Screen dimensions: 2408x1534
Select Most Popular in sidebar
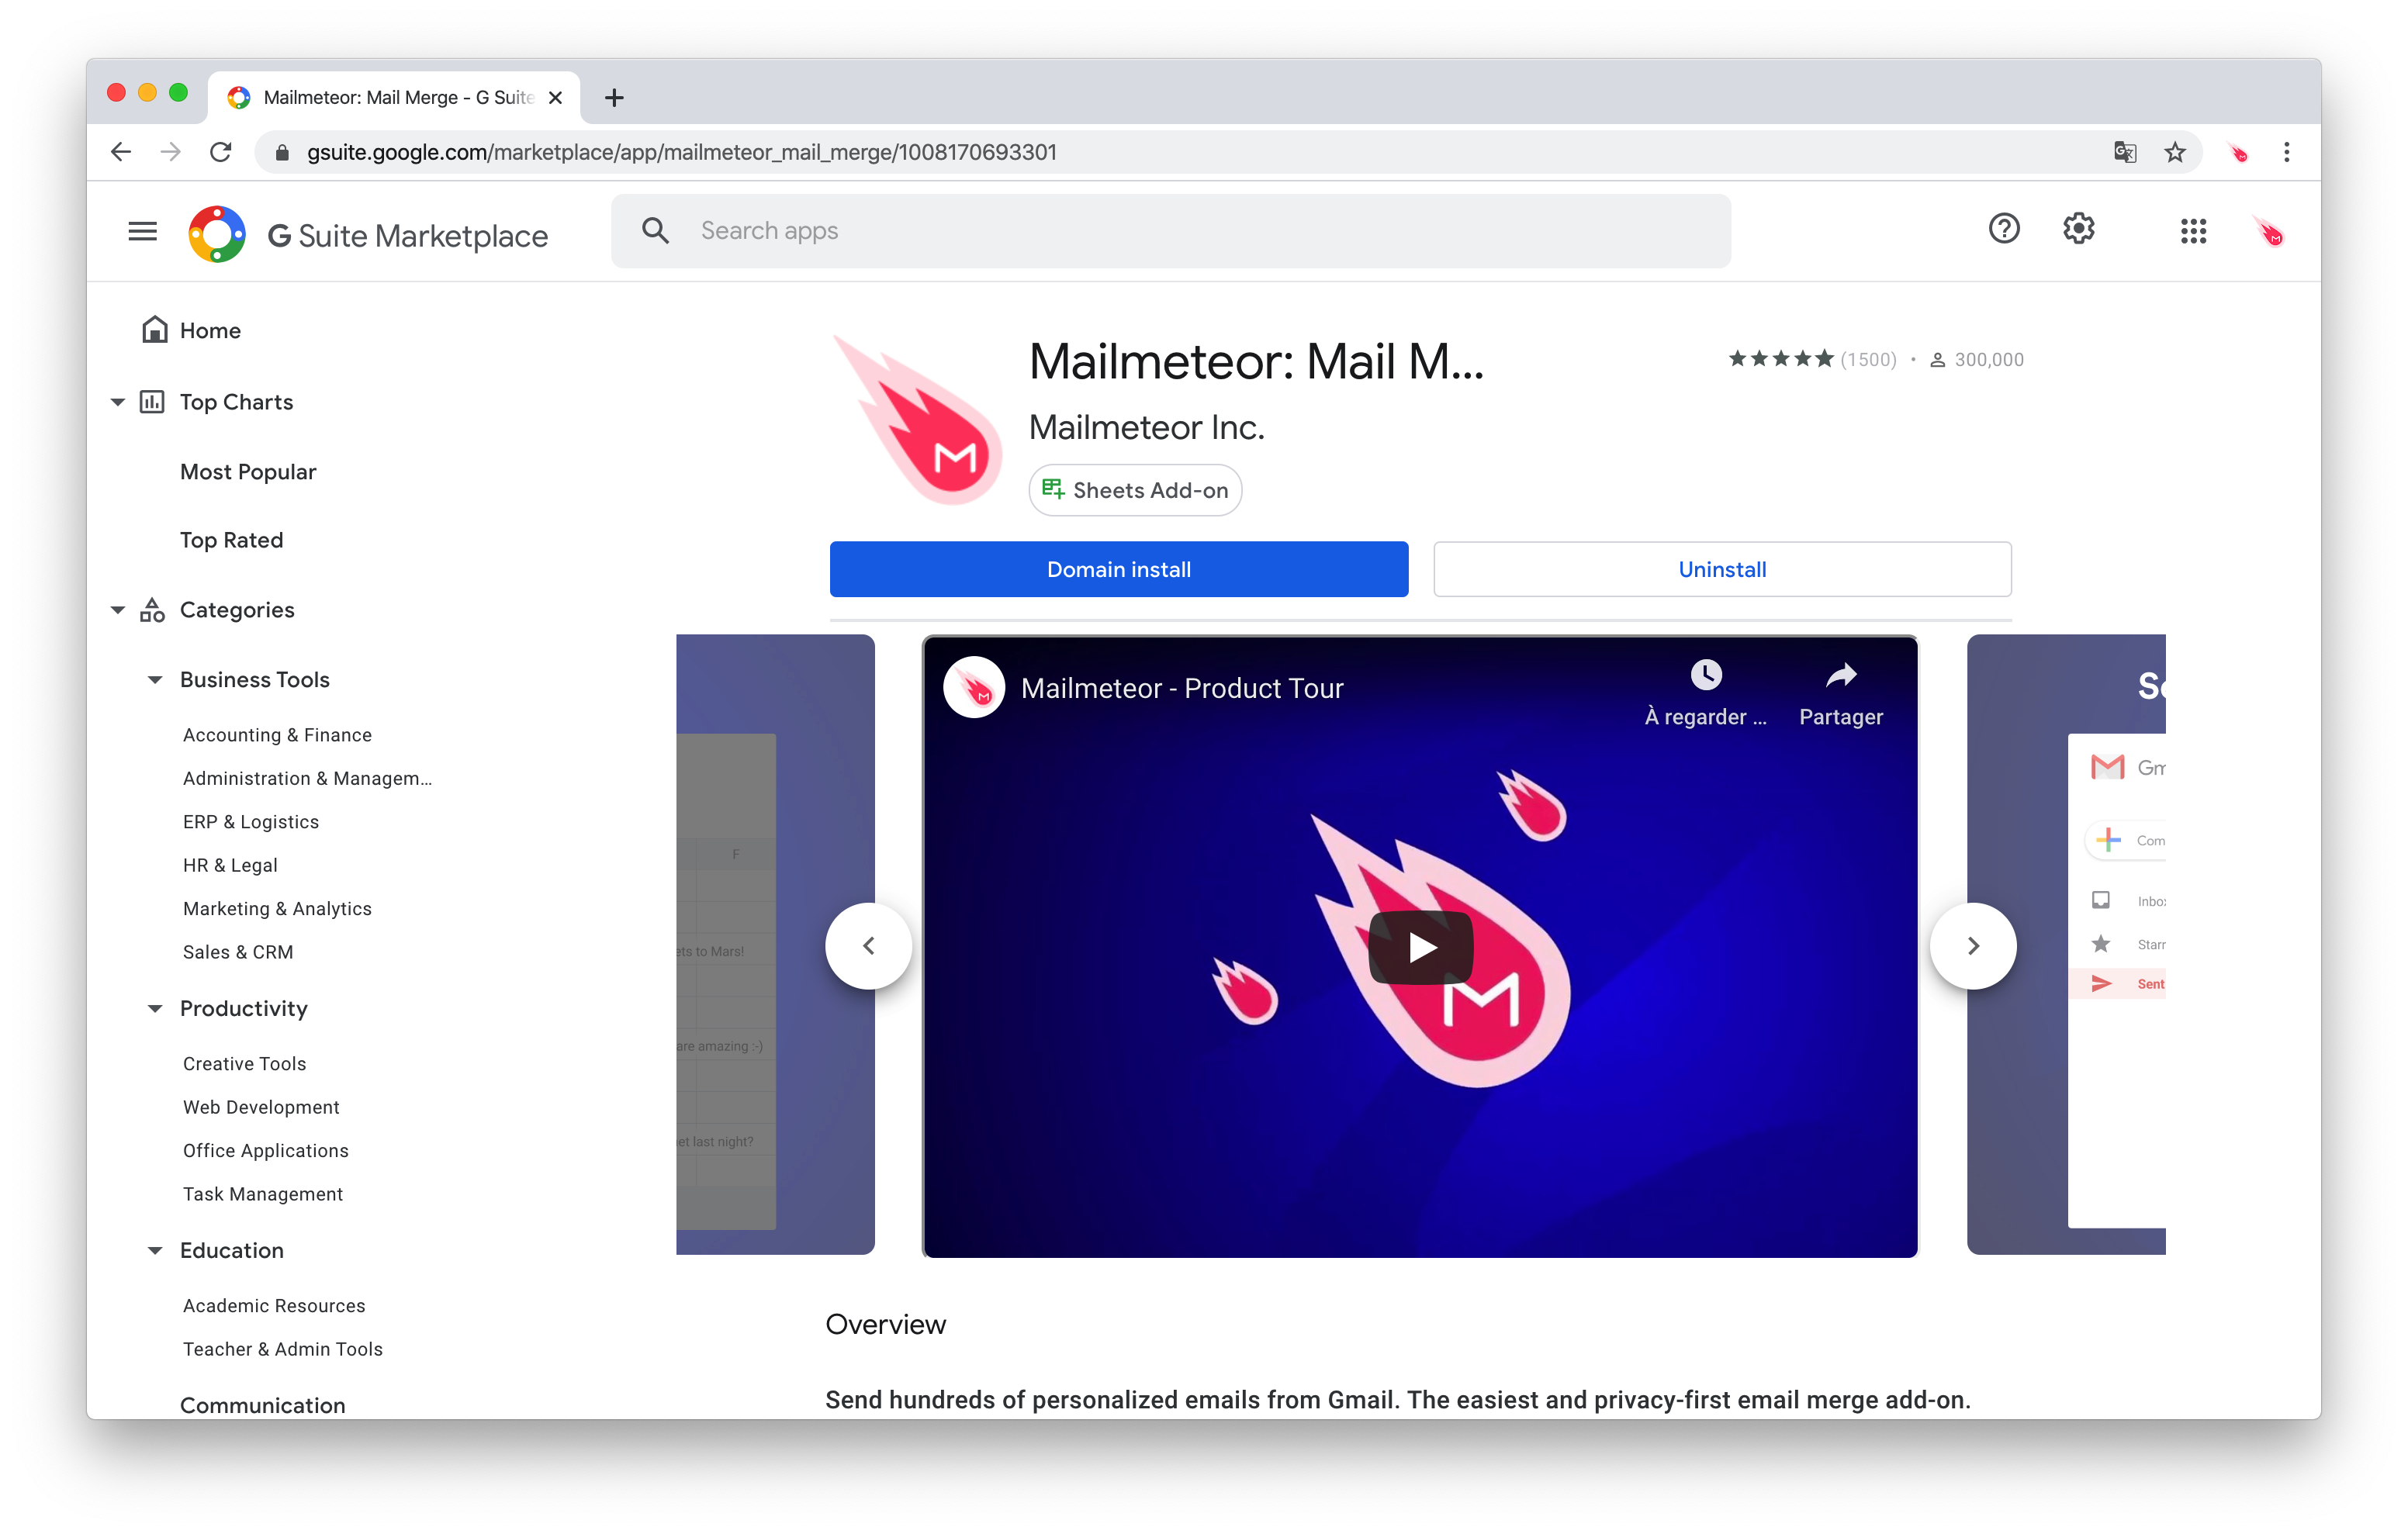point(248,472)
